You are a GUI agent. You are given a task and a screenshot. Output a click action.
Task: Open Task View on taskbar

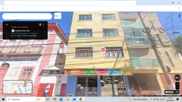(48, 99)
